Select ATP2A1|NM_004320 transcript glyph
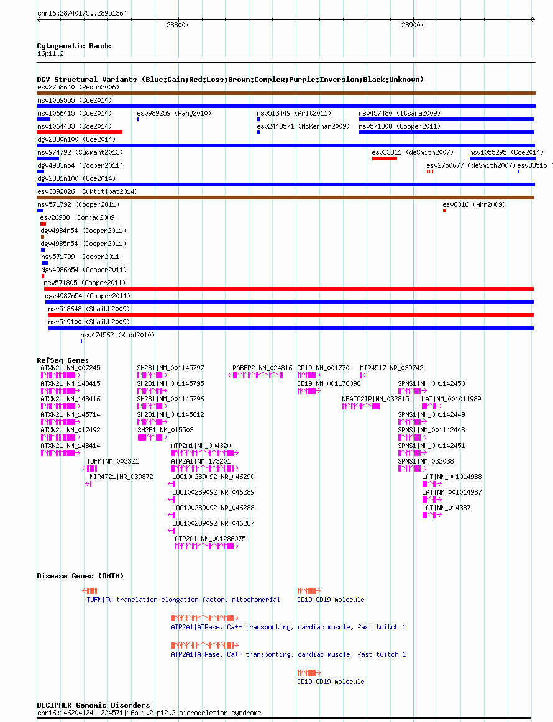Screen dimensions: 553x722 (205, 453)
